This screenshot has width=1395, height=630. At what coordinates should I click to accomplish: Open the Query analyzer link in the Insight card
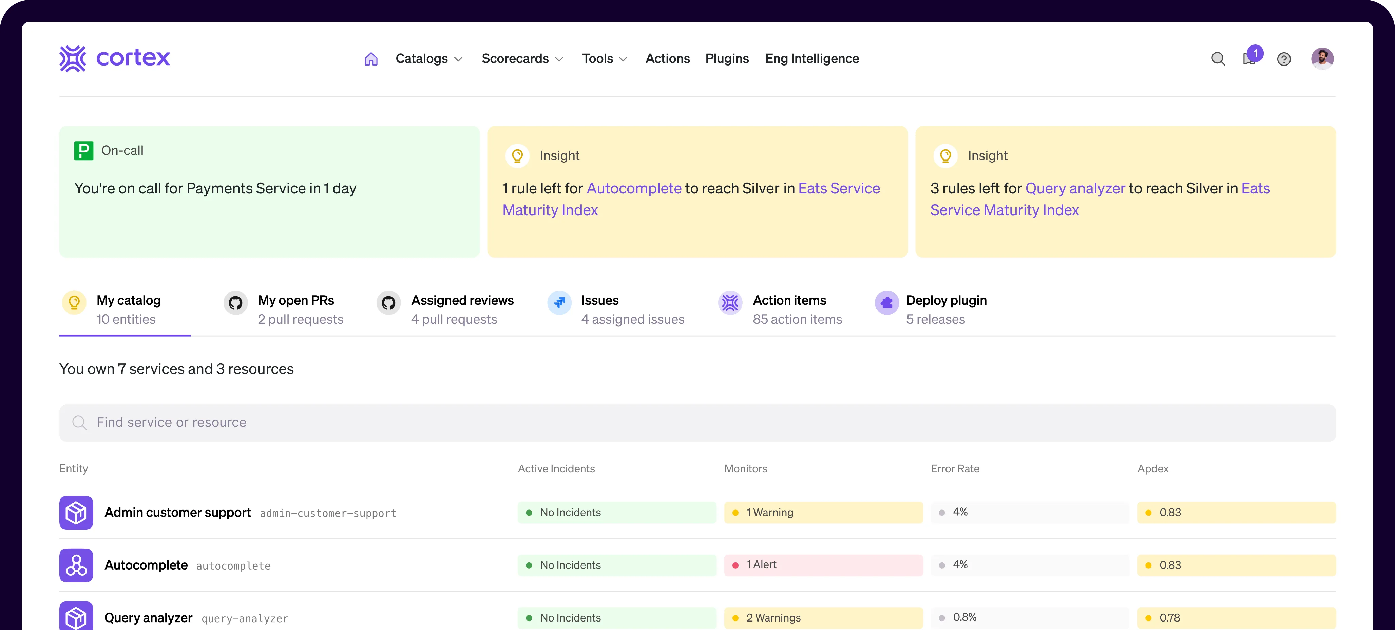pos(1074,188)
